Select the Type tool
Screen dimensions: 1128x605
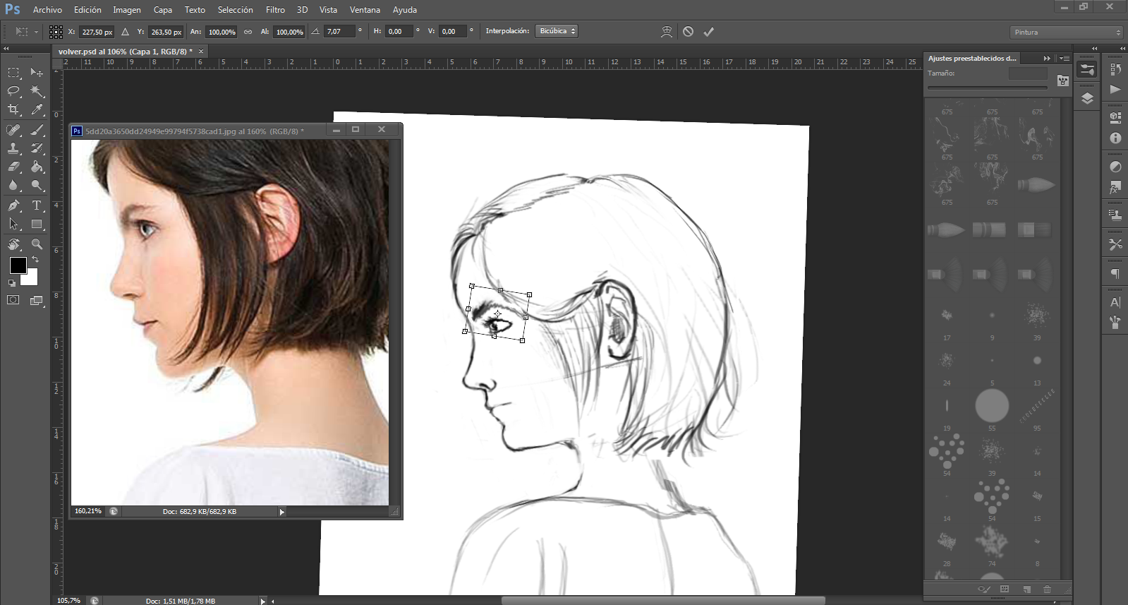point(37,205)
